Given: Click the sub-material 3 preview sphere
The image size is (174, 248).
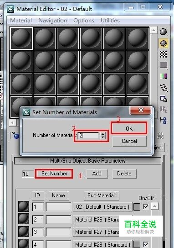Looking at the screenshot, I should coord(24,232).
